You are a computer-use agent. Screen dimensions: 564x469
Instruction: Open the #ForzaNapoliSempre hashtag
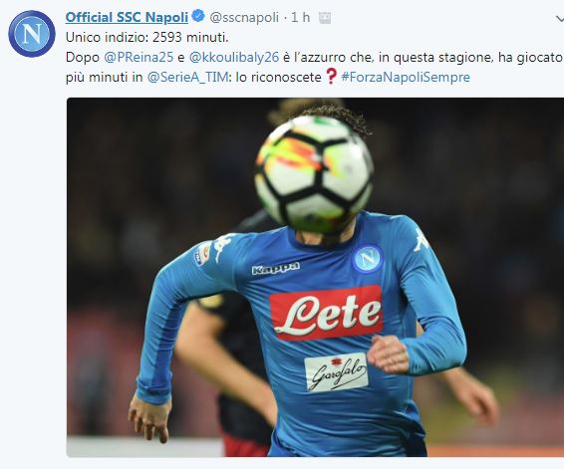coord(406,77)
